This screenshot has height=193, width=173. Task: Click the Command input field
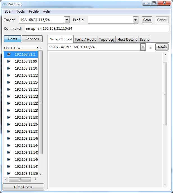97,29
